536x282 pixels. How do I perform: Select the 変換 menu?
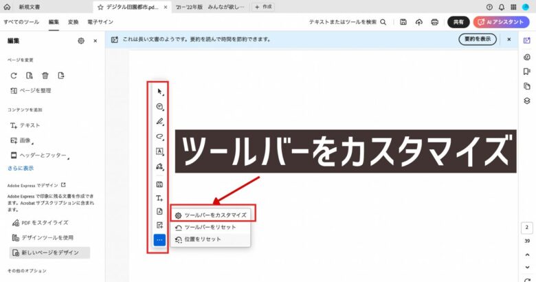73,22
